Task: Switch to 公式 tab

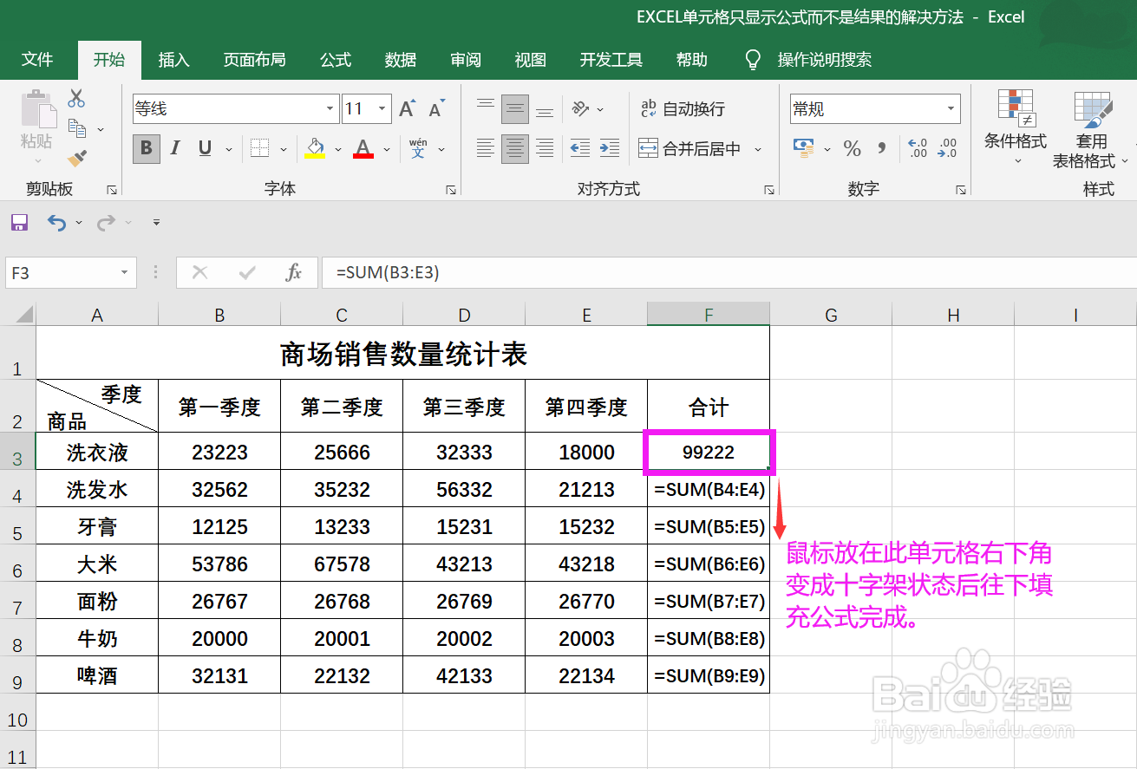Action: click(336, 60)
